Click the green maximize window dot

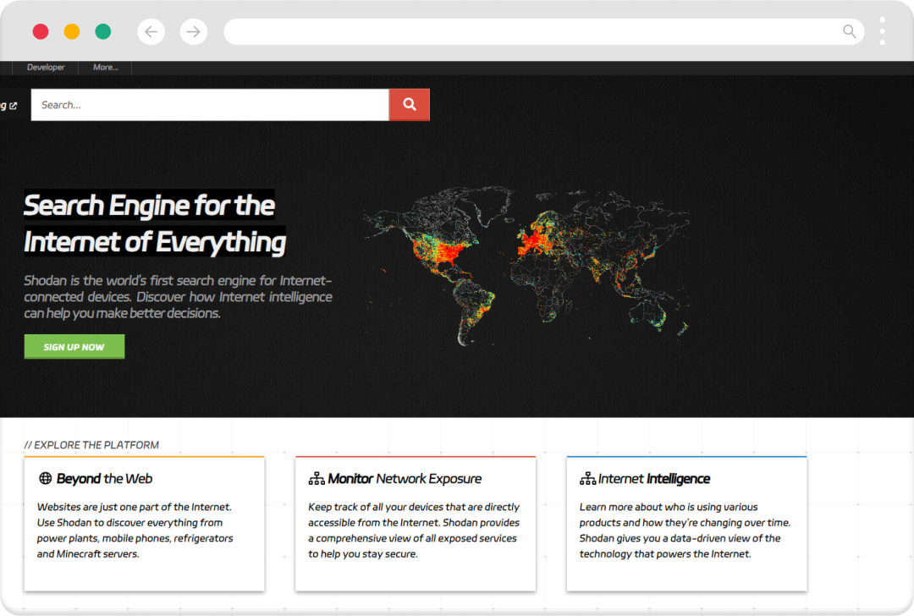103,31
